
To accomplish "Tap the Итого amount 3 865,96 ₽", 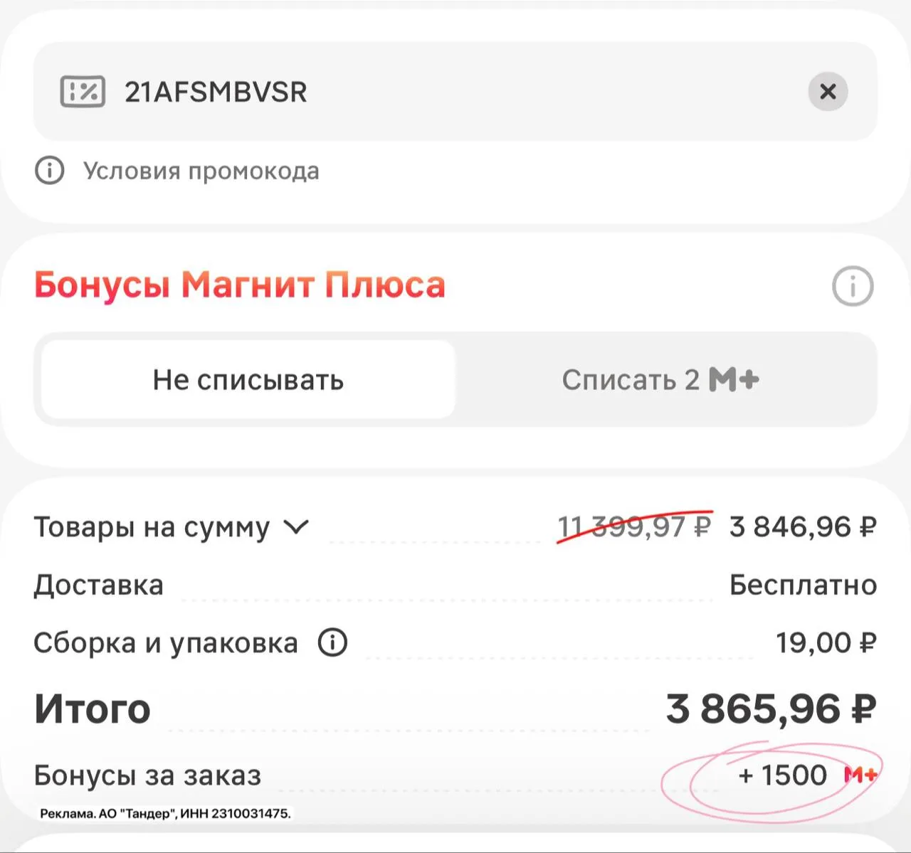I will (x=771, y=709).
